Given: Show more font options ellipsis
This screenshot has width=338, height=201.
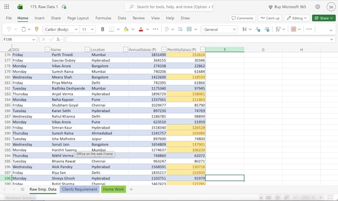Looking at the screenshot, I should point(155,29).
